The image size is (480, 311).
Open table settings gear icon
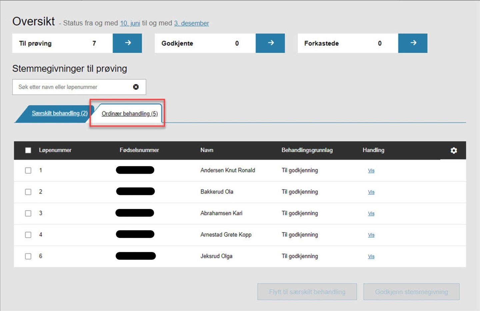(x=454, y=150)
